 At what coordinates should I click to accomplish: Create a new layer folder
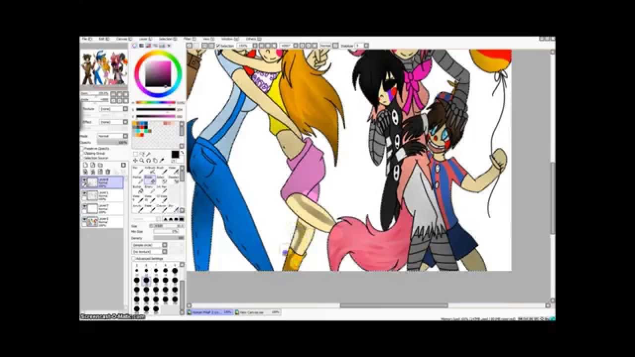[100, 165]
